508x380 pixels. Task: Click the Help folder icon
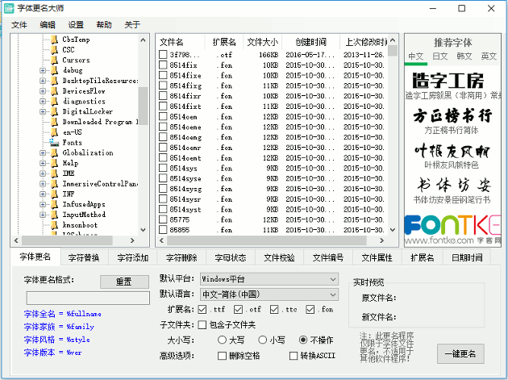(55, 163)
